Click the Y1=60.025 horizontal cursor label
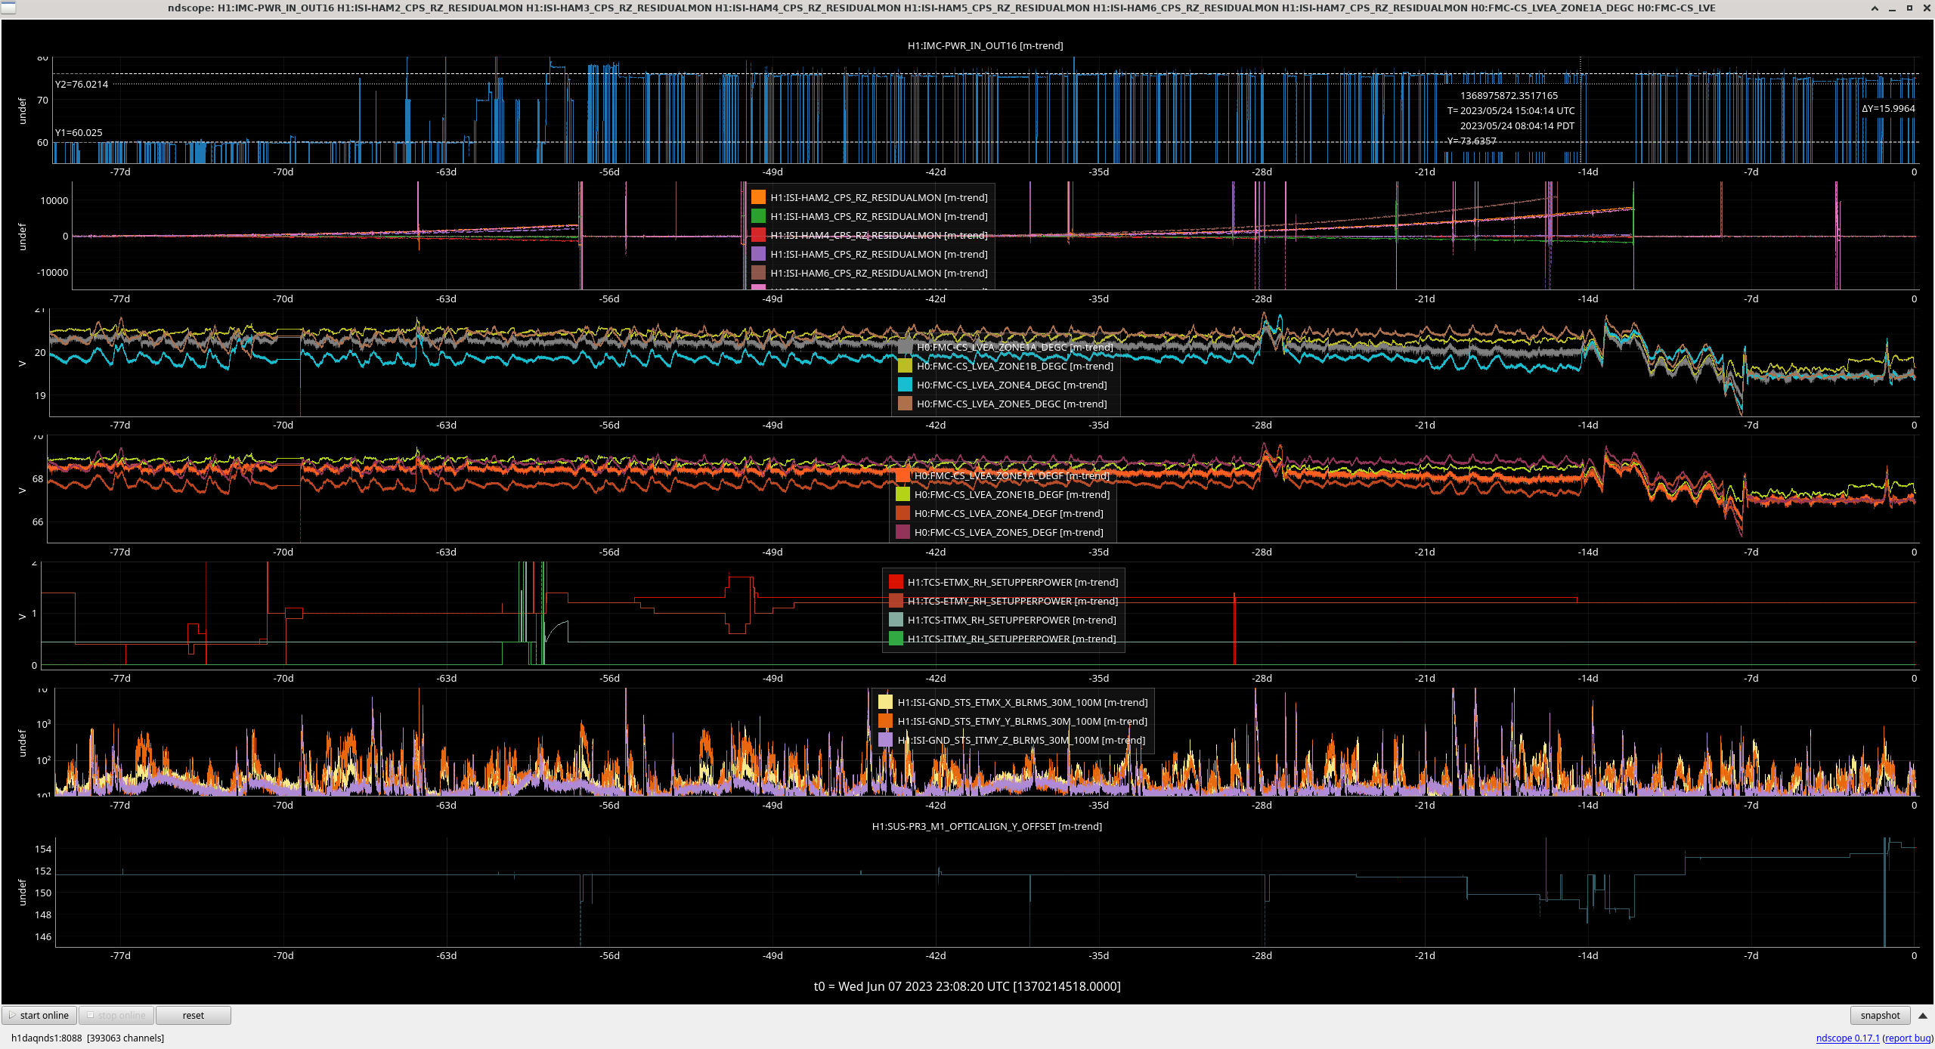The height and width of the screenshot is (1049, 1935). pyautogui.click(x=79, y=132)
